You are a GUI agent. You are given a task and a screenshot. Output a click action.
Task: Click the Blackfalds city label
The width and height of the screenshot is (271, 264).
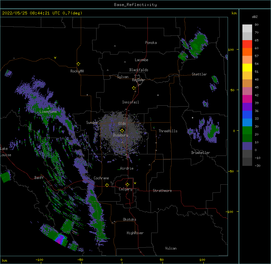(x=139, y=70)
